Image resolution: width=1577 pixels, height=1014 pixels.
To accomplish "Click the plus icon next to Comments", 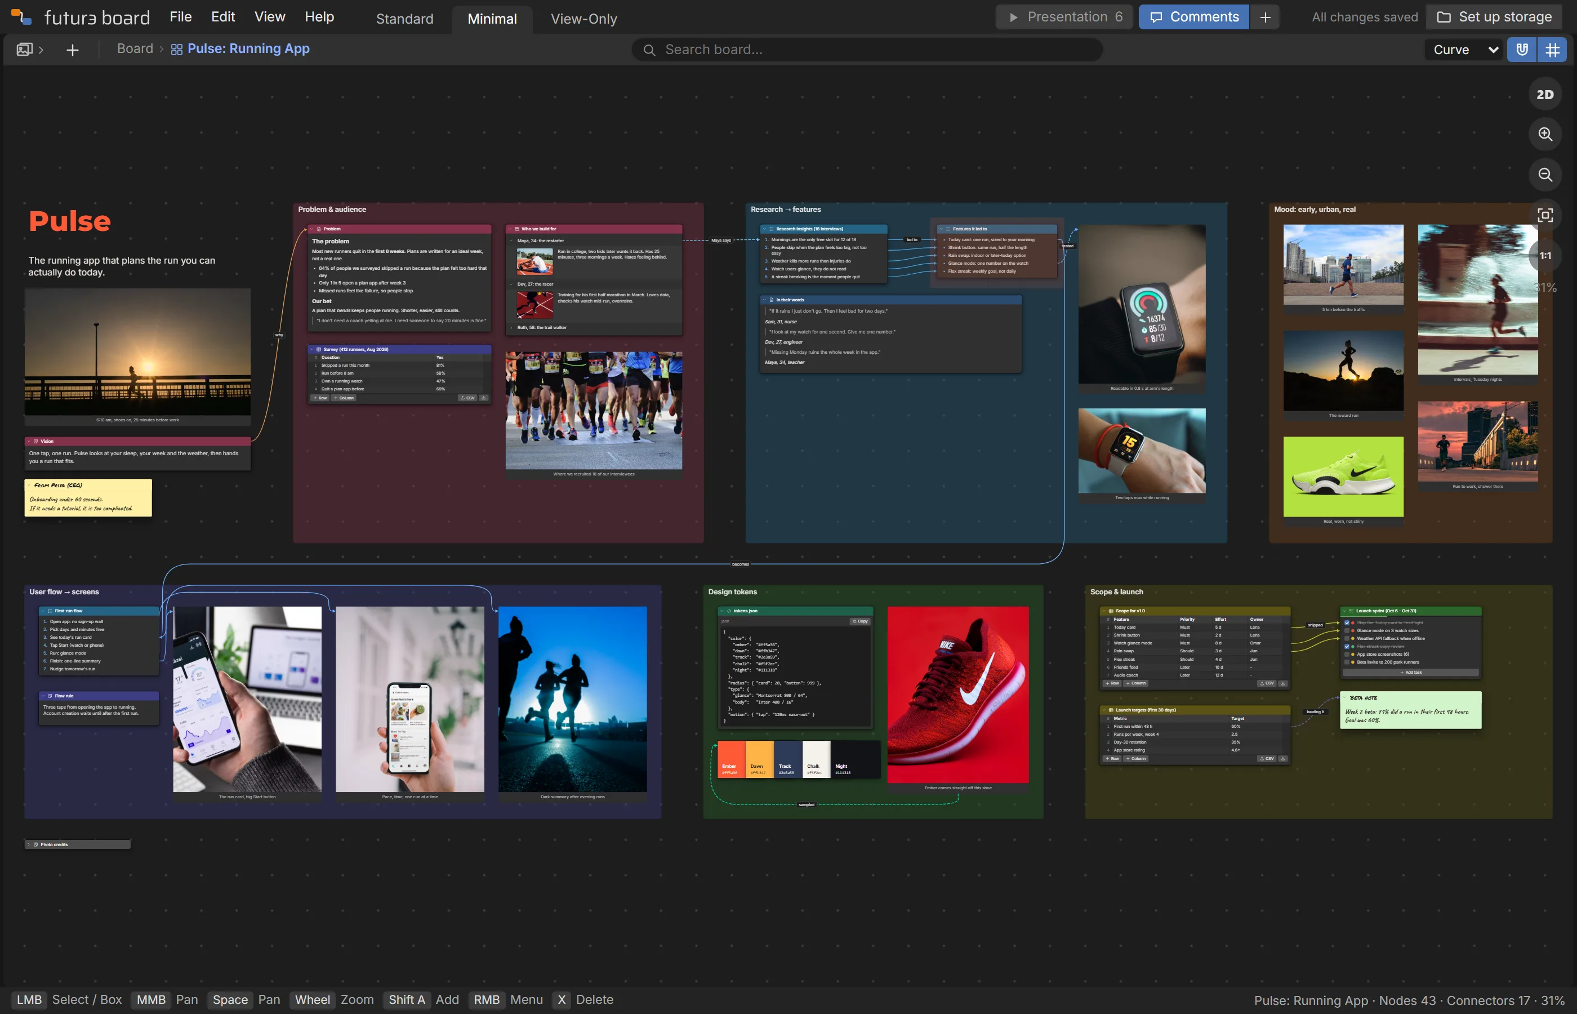I will 1265,17.
